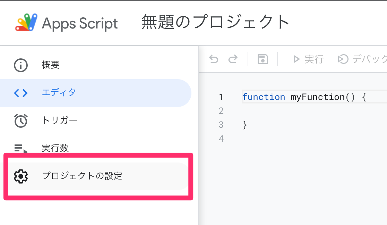The image size is (387, 225).
Task: Save project with the floppy disk icon
Action: [x=263, y=59]
